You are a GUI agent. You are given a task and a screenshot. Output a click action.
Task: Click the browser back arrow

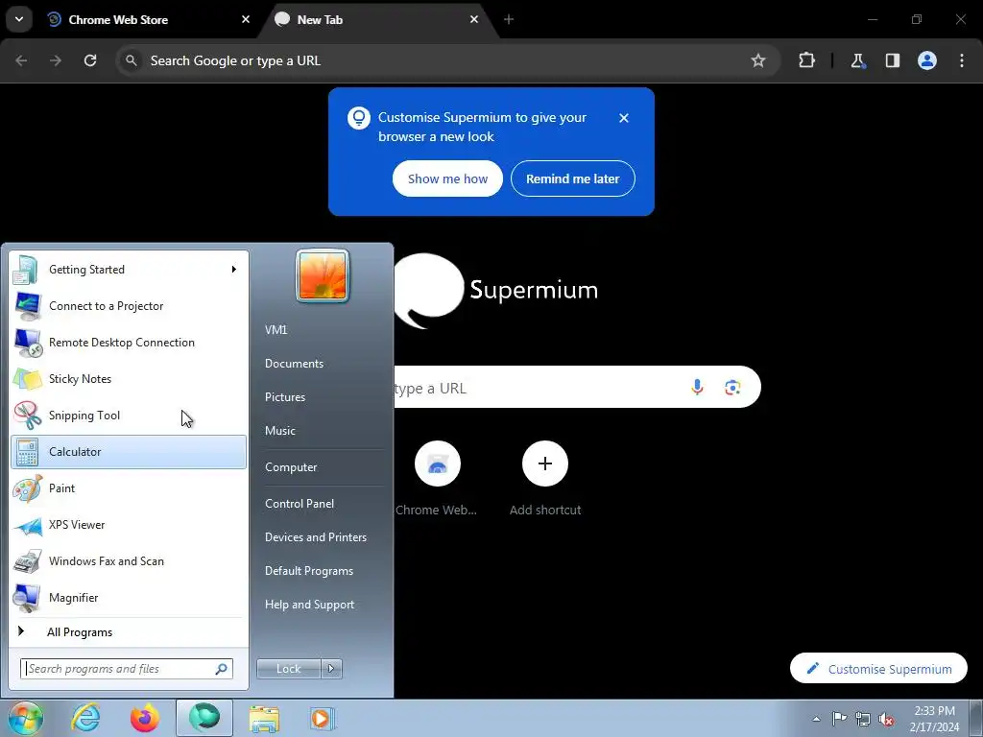pyautogui.click(x=21, y=60)
